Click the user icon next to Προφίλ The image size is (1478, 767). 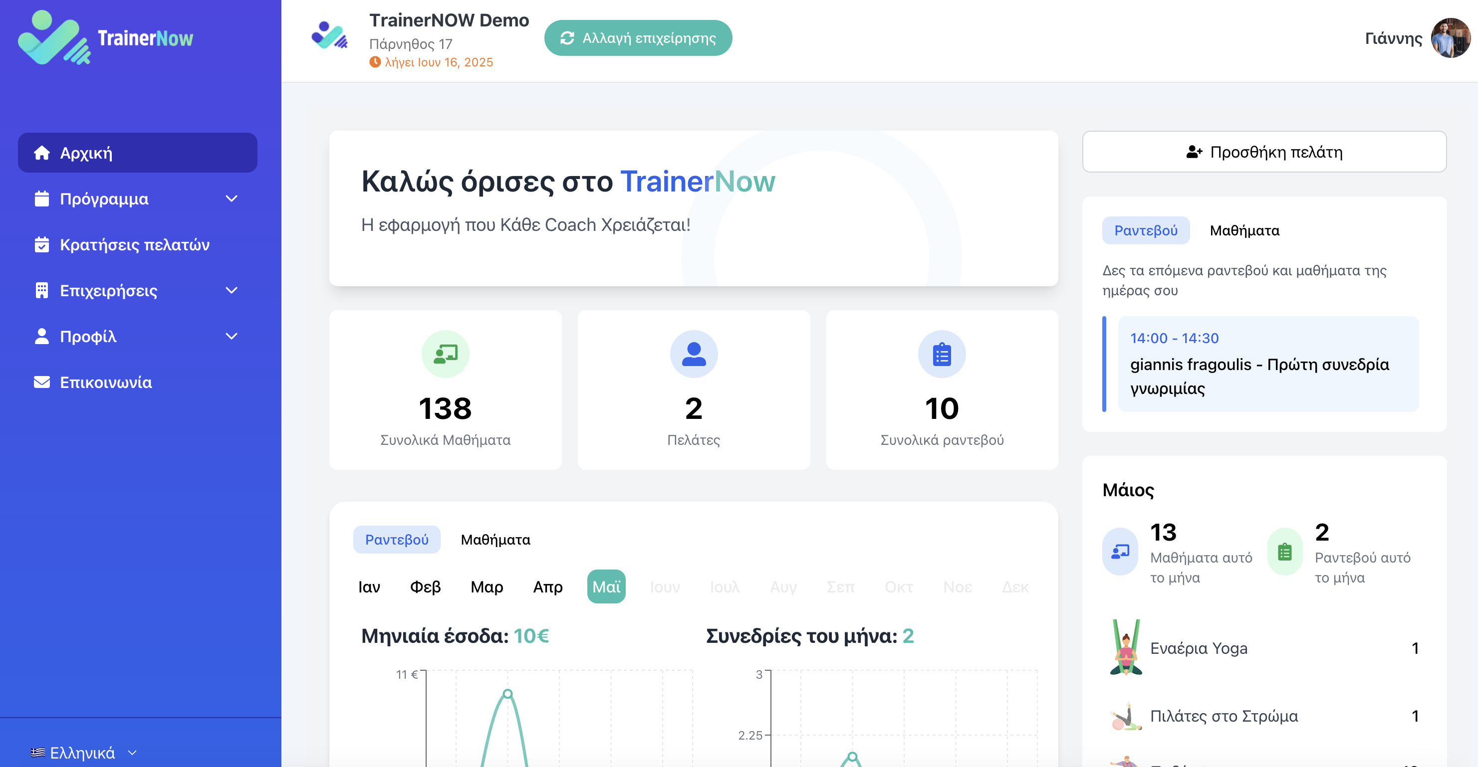[x=42, y=337]
